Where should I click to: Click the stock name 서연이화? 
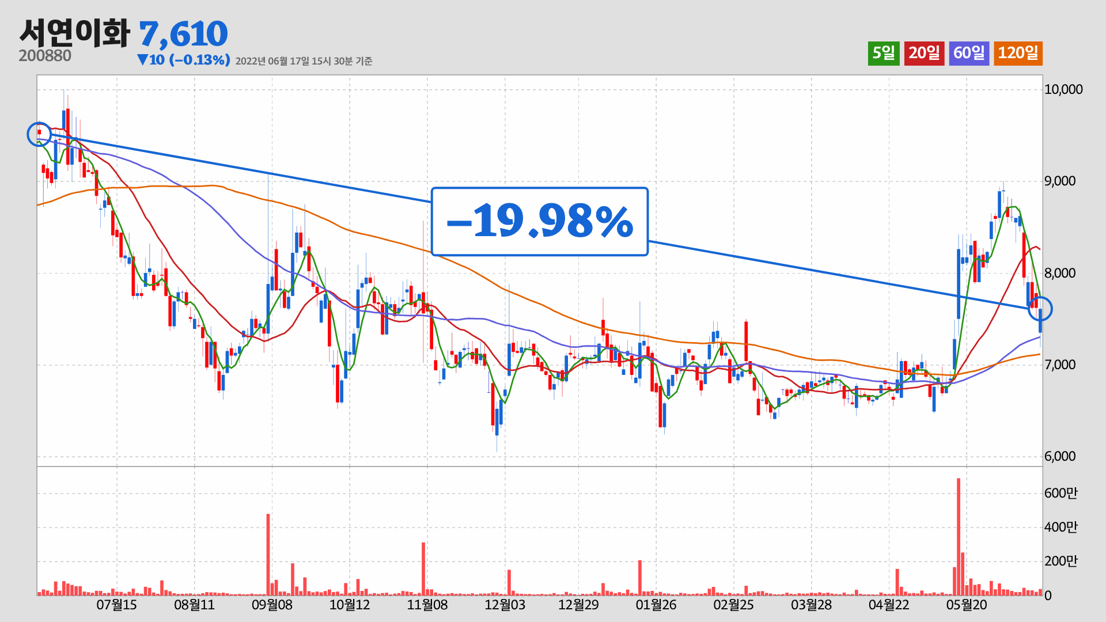click(x=74, y=33)
